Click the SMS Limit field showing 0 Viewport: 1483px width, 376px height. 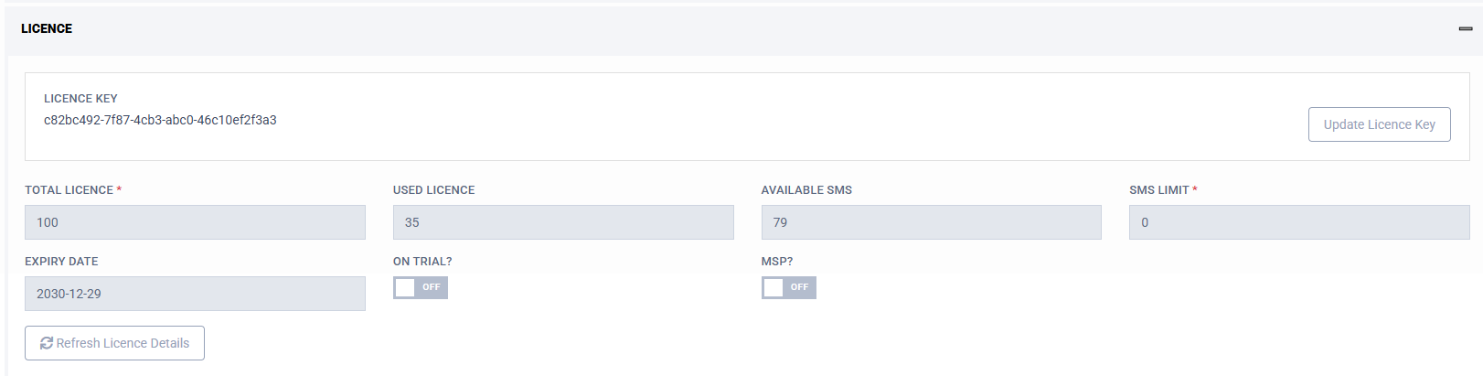click(1299, 222)
